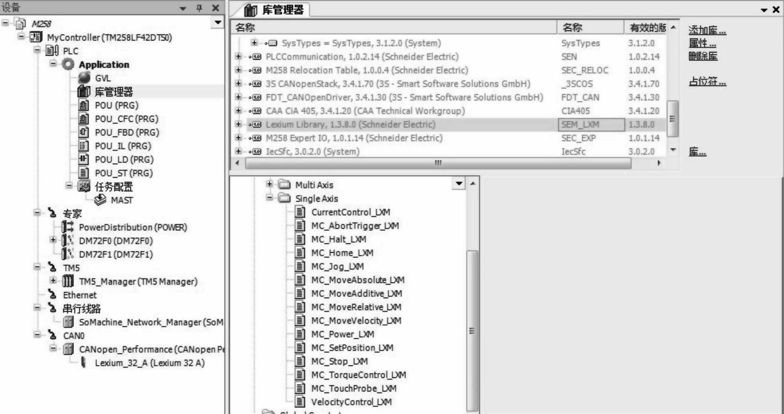The width and height of the screenshot is (784, 414).
Task: Open the tab list dropdown arrow at top right
Action: tap(764, 10)
